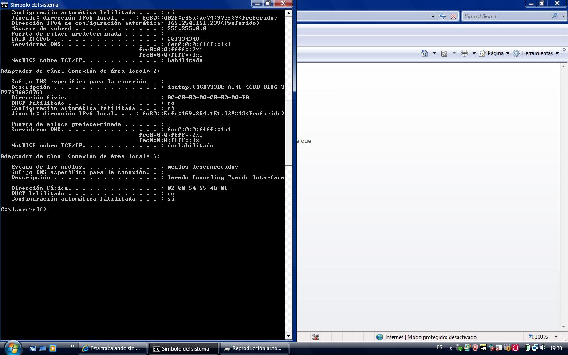Switch to the Reproducción automática taskbar window
Screen dimensions: 568x355
(x=254, y=348)
